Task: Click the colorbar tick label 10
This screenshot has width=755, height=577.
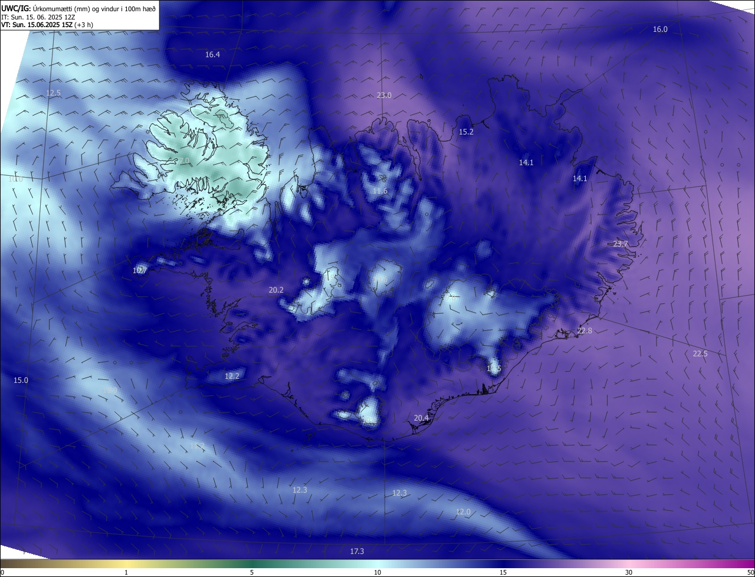Action: pyautogui.click(x=377, y=572)
